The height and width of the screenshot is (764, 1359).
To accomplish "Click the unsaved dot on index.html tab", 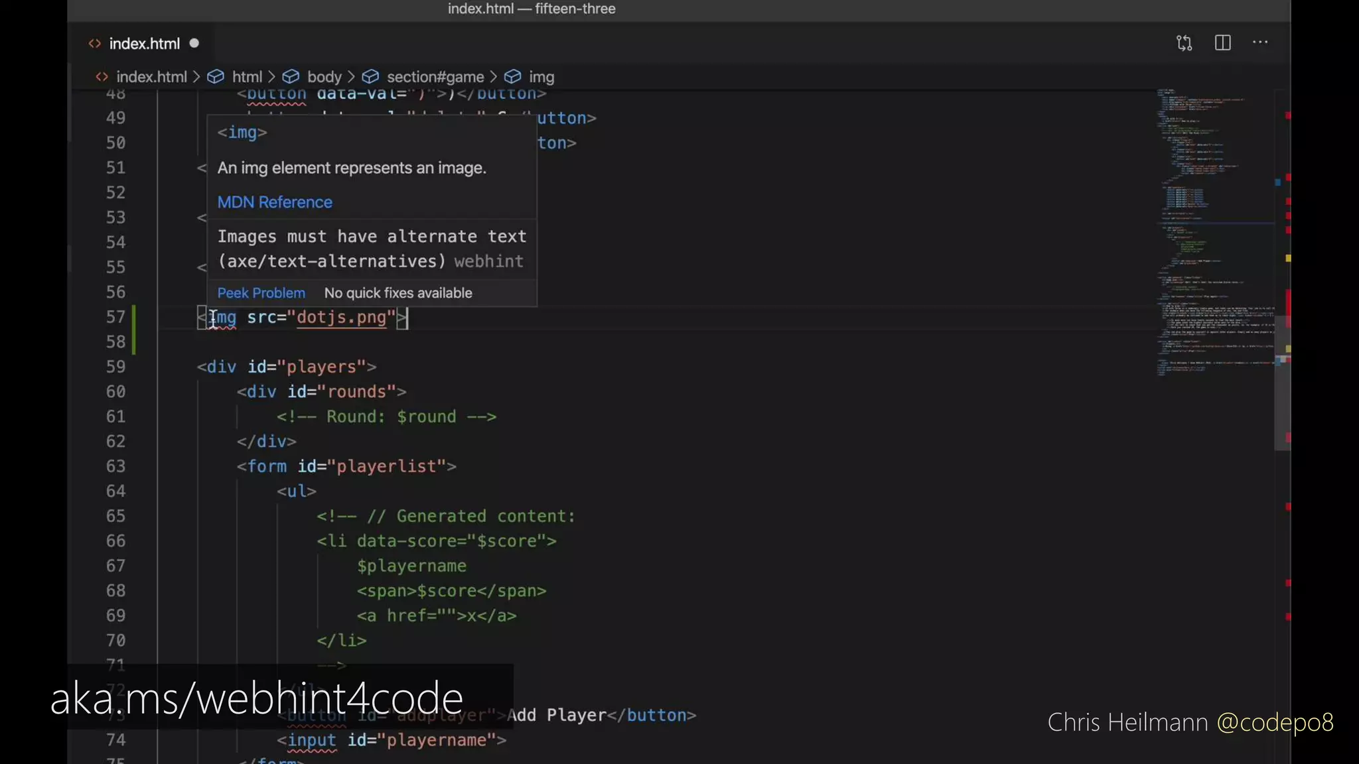I will coord(194,43).
